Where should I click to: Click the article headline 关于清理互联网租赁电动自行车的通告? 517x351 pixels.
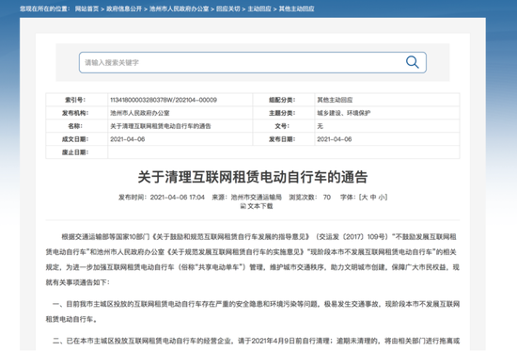(253, 177)
